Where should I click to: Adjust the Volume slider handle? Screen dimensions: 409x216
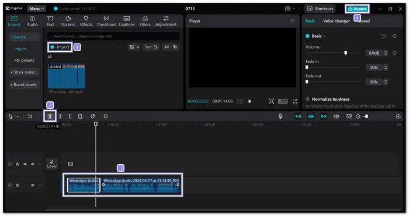click(346, 53)
